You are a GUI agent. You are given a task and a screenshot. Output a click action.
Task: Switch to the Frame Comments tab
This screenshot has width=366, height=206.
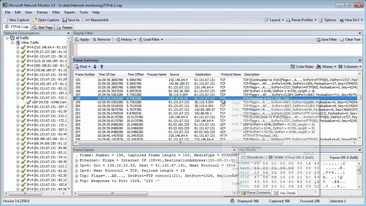256,193
